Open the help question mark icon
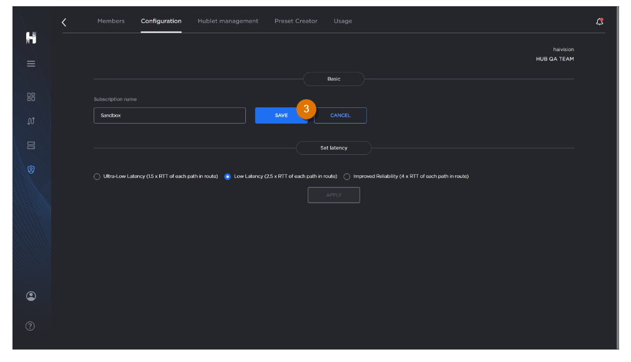631x362 pixels. tap(30, 326)
